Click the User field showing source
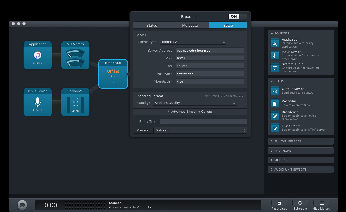 pyautogui.click(x=210, y=66)
